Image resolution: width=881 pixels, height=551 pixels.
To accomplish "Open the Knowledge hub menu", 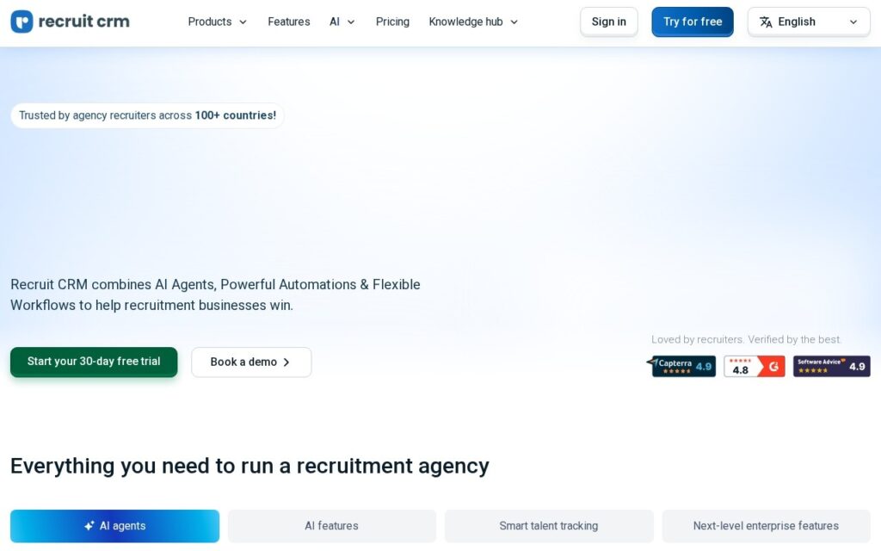I will (x=473, y=22).
